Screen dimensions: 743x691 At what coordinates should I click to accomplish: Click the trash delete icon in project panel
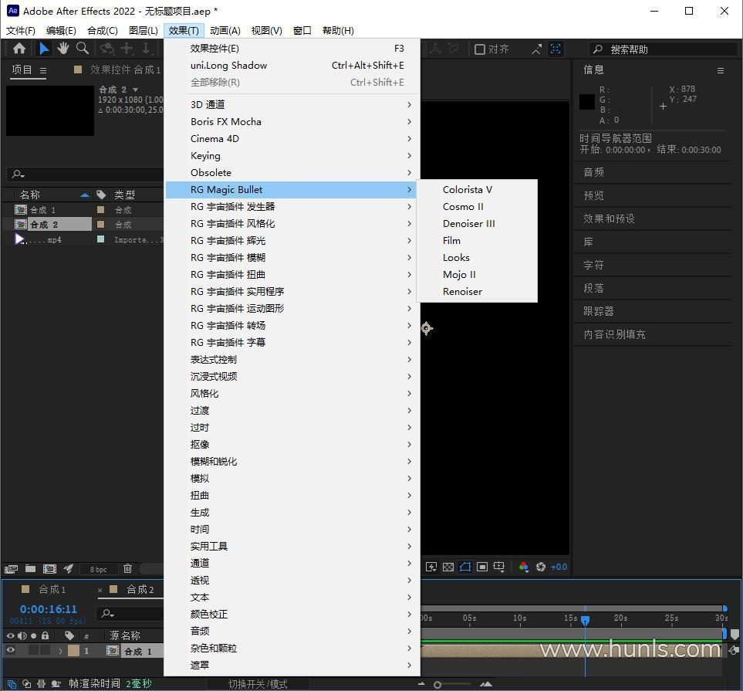pyautogui.click(x=127, y=569)
